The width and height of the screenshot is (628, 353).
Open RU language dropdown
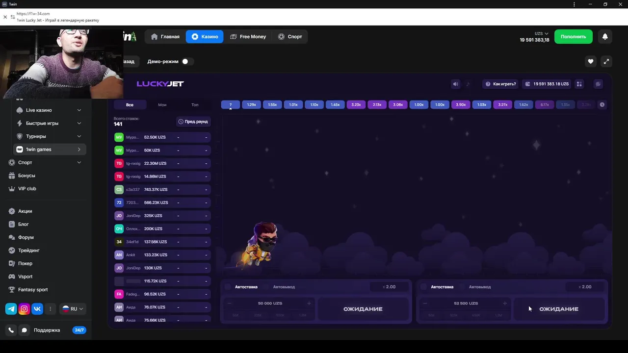tap(73, 309)
